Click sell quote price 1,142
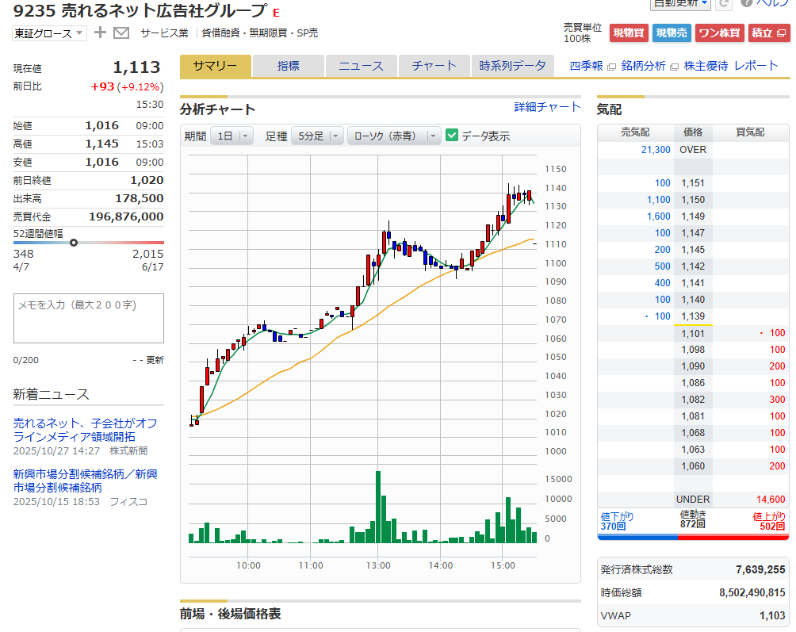The height and width of the screenshot is (632, 796). pyautogui.click(x=693, y=266)
